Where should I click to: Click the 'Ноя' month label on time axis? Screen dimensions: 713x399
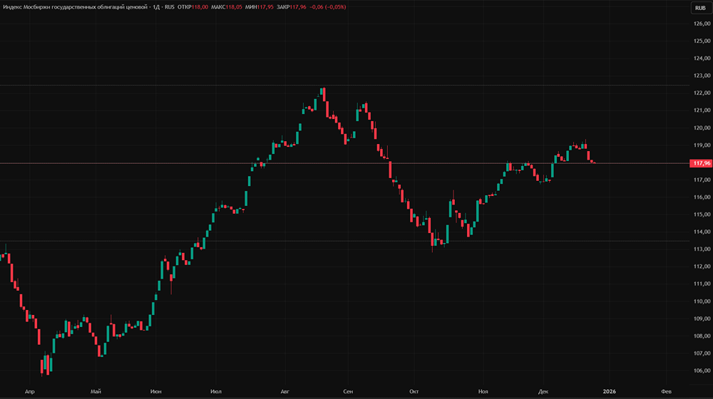click(x=483, y=391)
